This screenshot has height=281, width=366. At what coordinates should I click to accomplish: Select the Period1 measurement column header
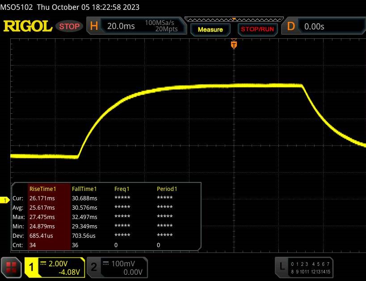tap(167, 189)
